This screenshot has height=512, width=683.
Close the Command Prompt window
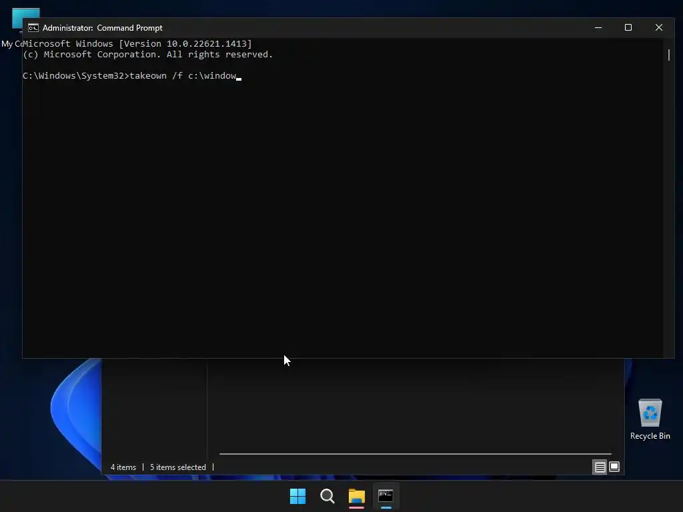(659, 27)
